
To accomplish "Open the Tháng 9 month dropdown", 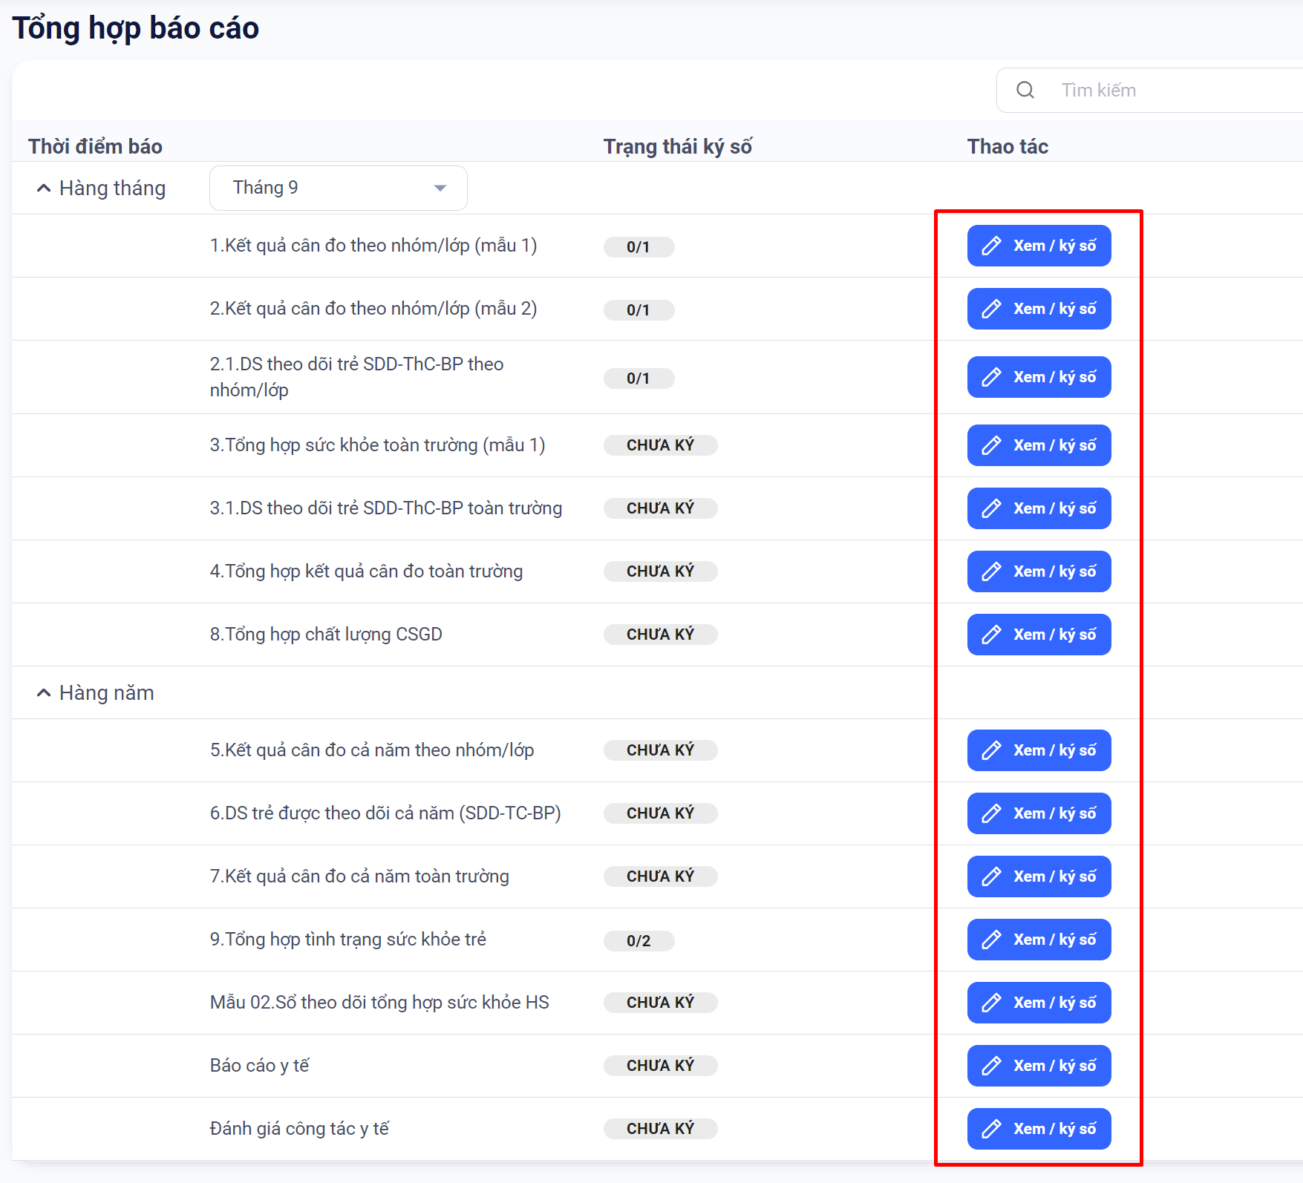I will point(338,188).
